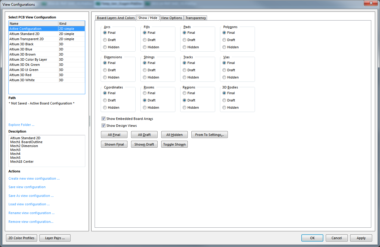Open 2D Color Profiles
The image size is (380, 247).
21,238
